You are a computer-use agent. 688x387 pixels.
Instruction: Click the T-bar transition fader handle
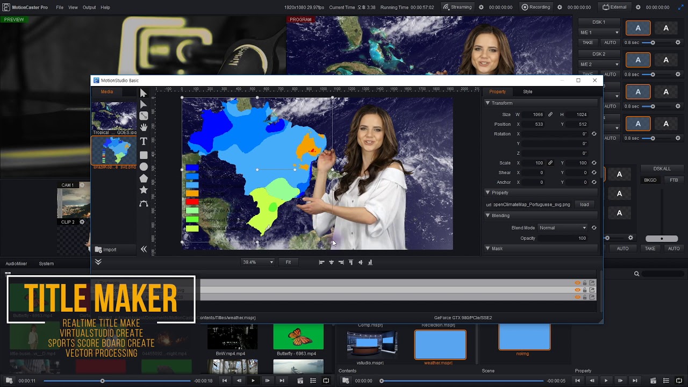coord(662,239)
